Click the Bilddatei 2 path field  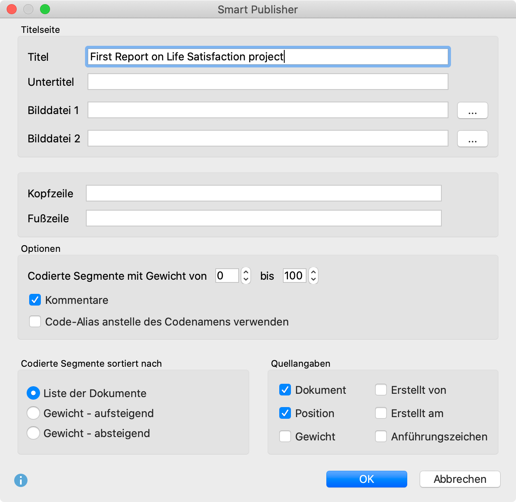268,138
